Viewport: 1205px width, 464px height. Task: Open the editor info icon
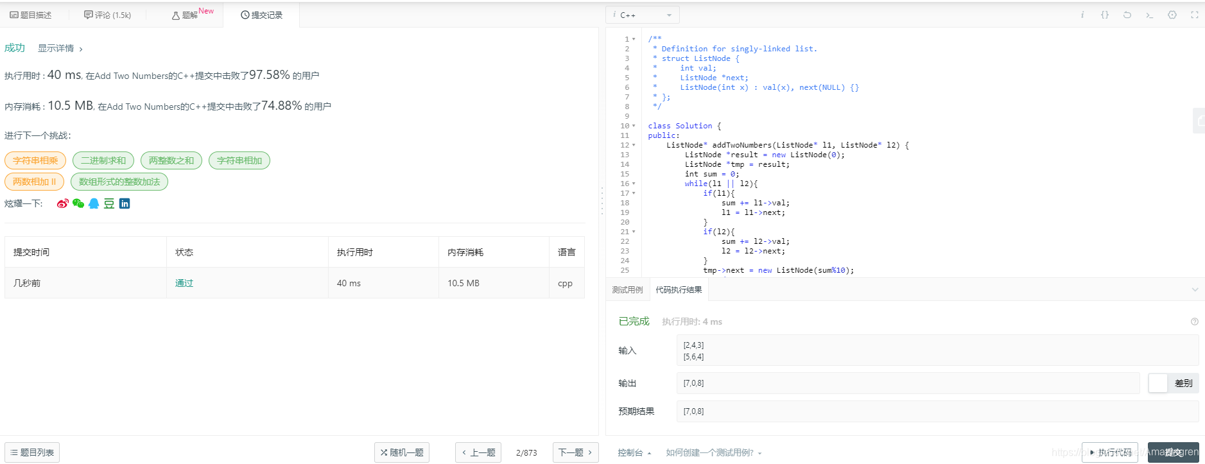[1082, 15]
